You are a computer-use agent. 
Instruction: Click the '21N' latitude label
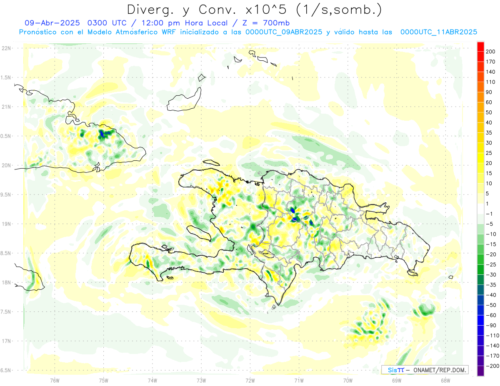[6, 107]
